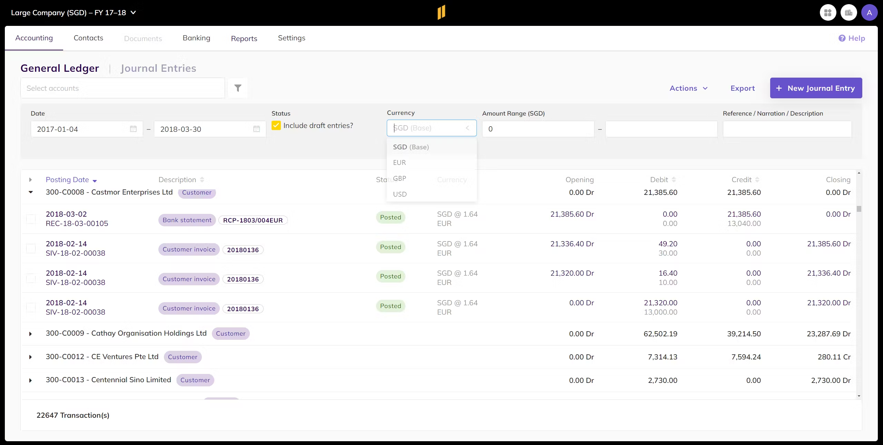
Task: Open the end date calendar icon
Action: tap(256, 129)
